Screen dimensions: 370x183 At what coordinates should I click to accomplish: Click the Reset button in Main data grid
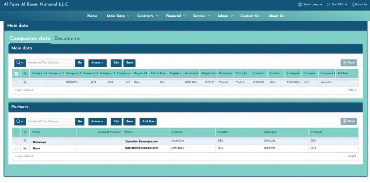pyautogui.click(x=349, y=63)
